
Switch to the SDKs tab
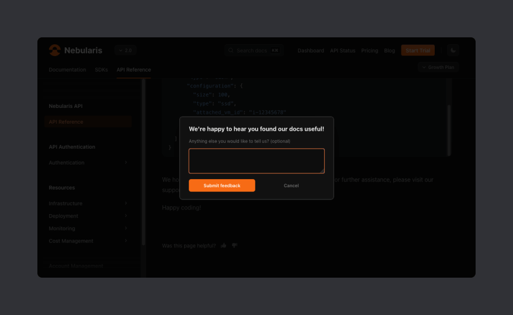point(101,69)
